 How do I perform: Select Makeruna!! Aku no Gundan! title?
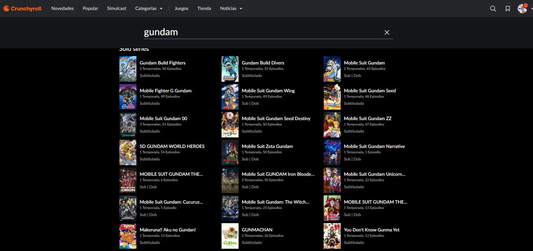click(x=168, y=230)
